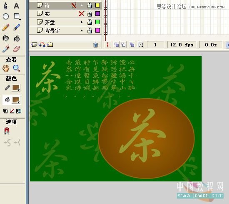Screen dimensions: 229x204
Task: Toggle visibility of 茶 layer
Action: [82, 14]
